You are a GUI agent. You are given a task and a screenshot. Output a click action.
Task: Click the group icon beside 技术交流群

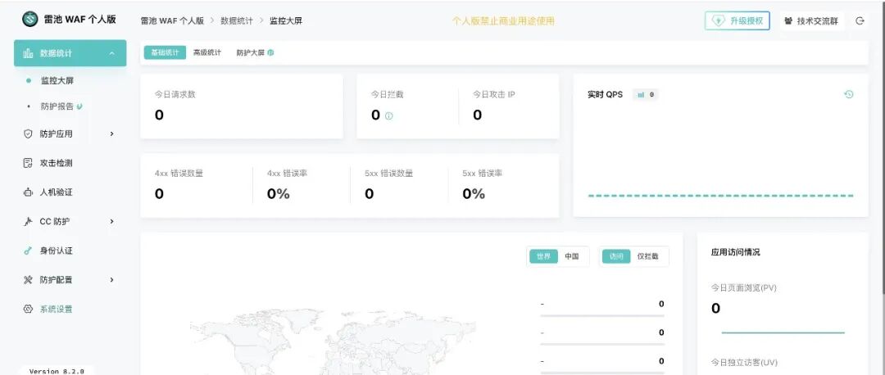788,20
